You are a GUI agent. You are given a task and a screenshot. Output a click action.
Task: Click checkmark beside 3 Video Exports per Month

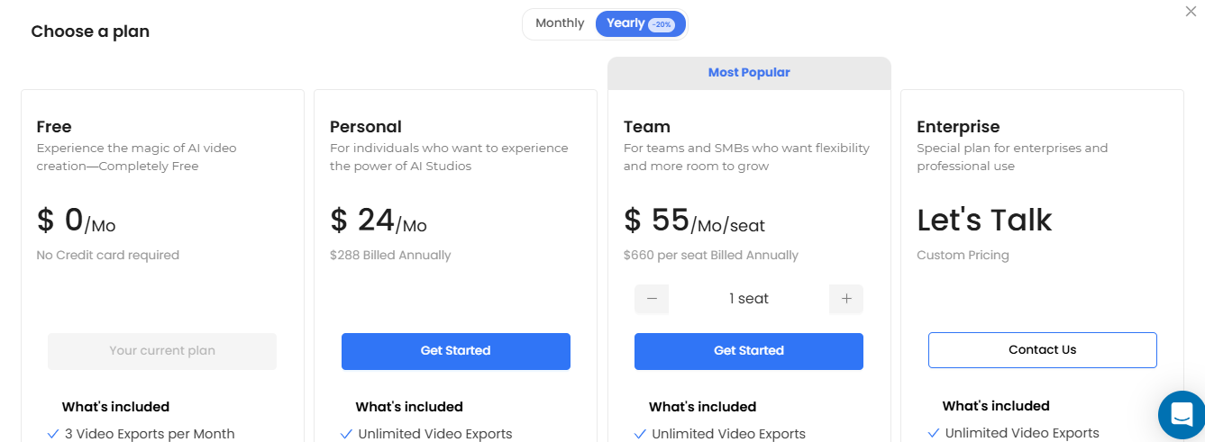click(x=53, y=434)
